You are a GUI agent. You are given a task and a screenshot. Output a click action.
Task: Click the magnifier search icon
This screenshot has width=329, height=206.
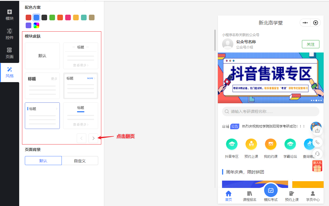coord(227,111)
